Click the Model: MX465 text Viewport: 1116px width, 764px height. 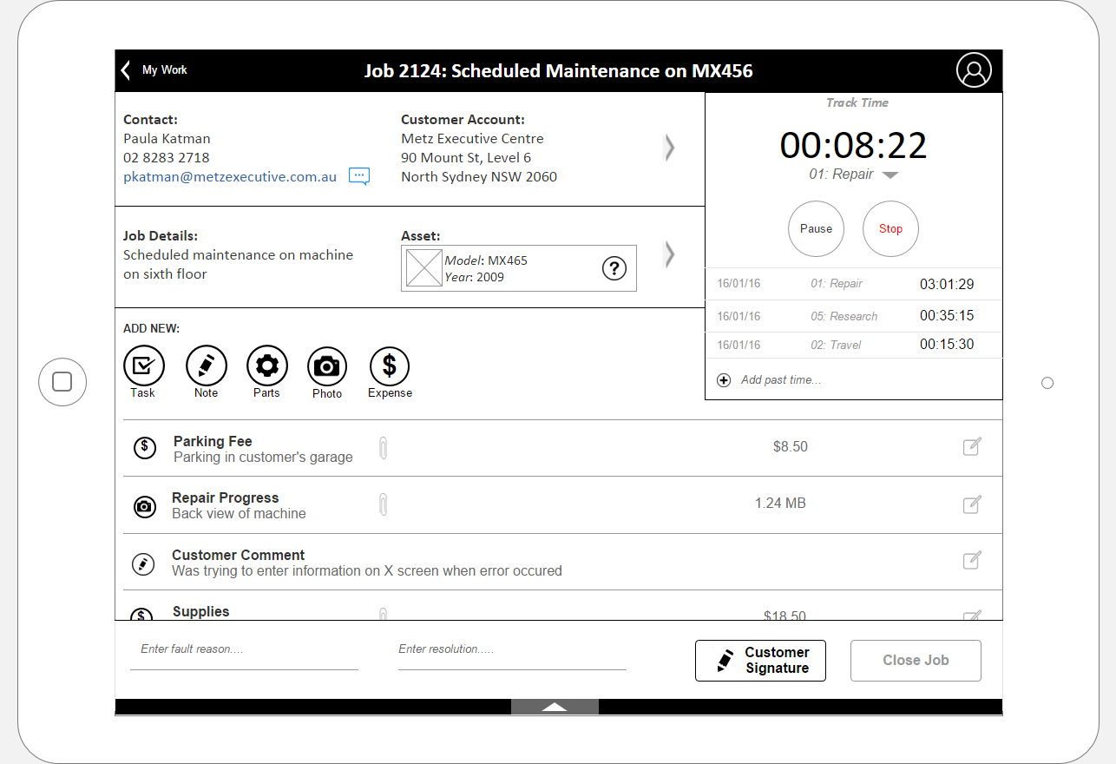point(486,260)
